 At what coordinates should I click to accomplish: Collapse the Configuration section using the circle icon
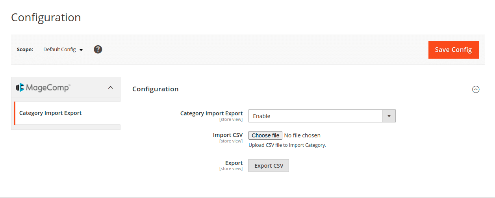pyautogui.click(x=476, y=89)
